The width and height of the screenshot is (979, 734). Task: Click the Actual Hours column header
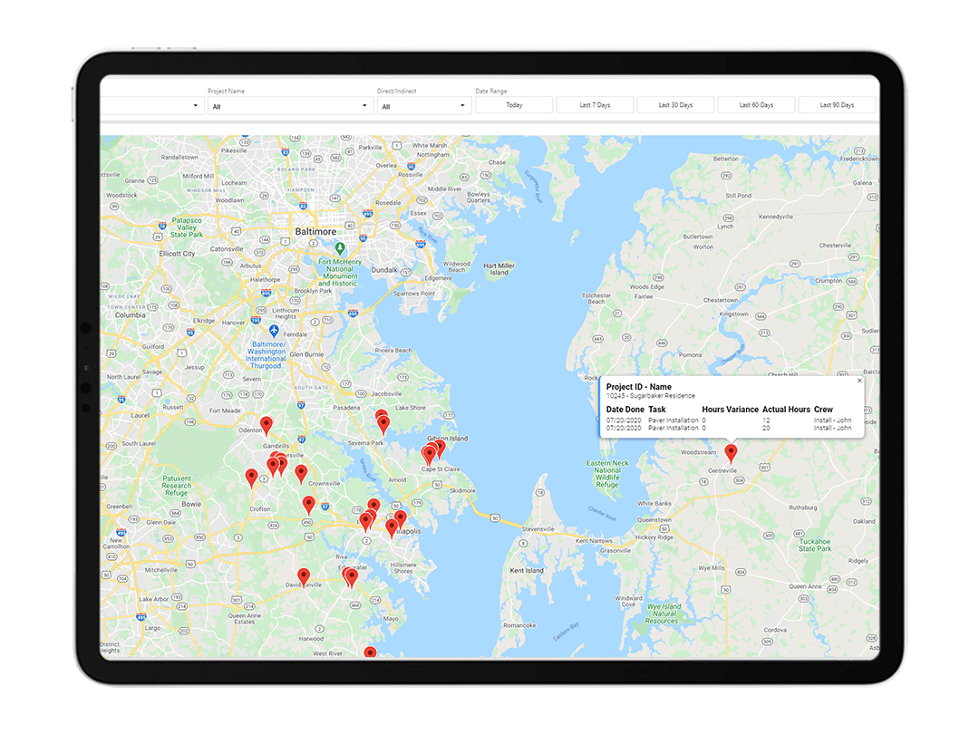(x=786, y=410)
